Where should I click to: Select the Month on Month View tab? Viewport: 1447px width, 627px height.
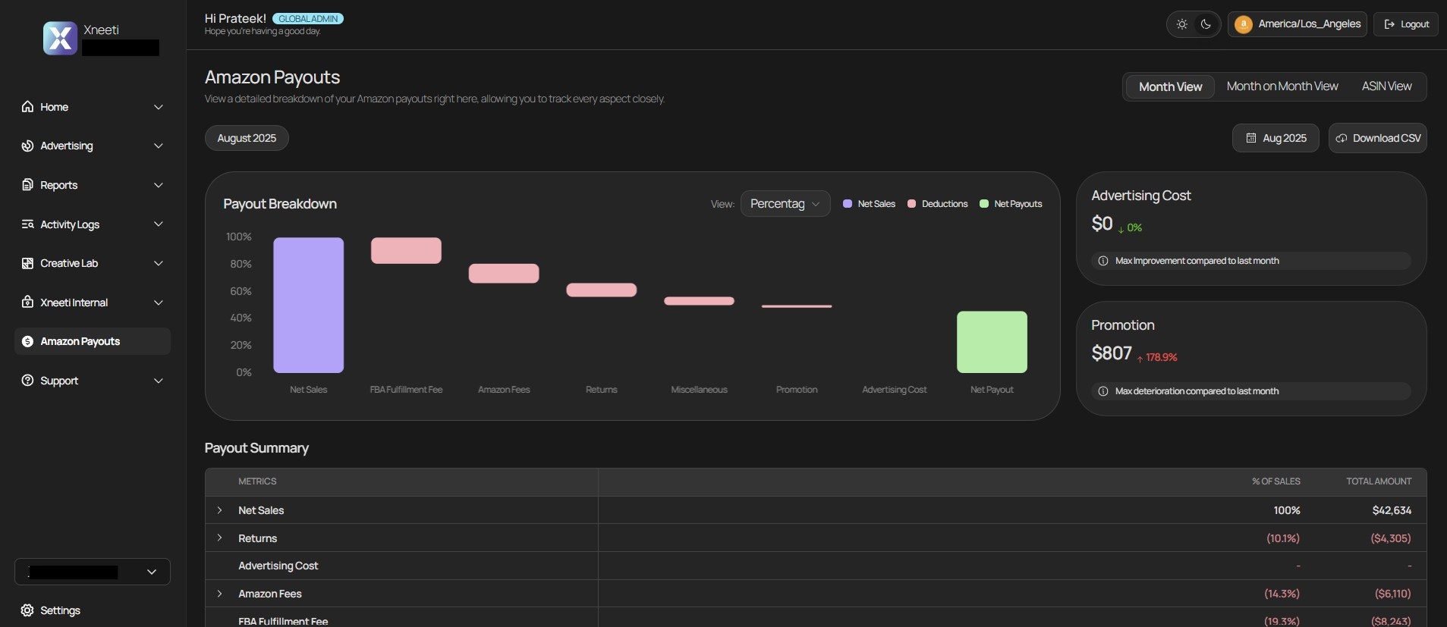tap(1282, 86)
